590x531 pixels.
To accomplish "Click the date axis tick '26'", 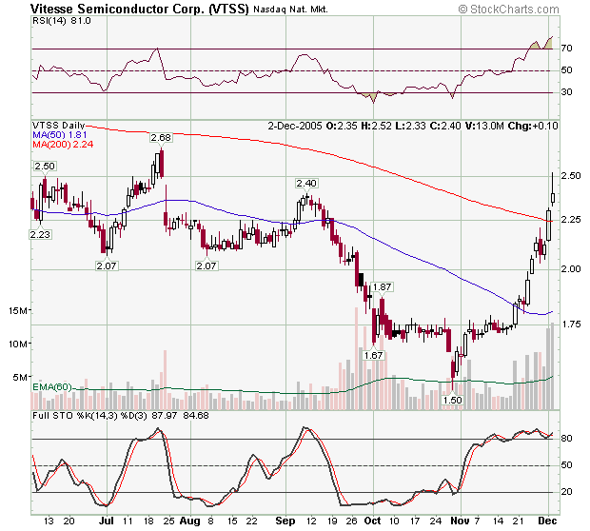I will [x=351, y=521].
